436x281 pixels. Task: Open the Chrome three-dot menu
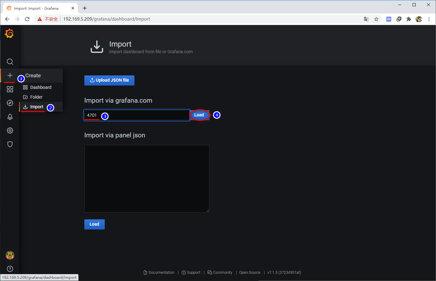coord(429,19)
